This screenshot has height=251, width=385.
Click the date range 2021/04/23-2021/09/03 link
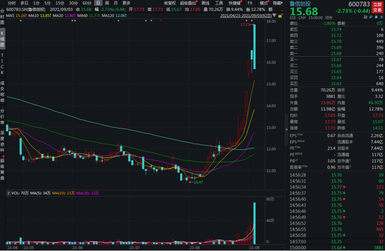246,15
